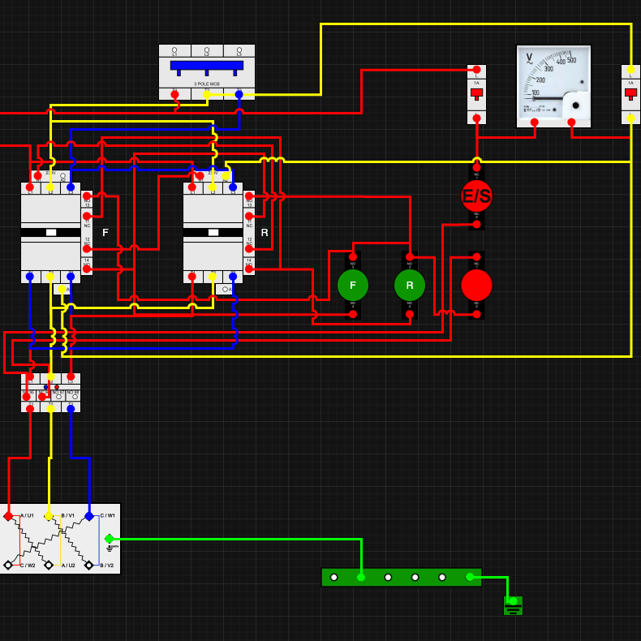641x641 pixels.
Task: Push the green F forward start button
Action: point(353,286)
